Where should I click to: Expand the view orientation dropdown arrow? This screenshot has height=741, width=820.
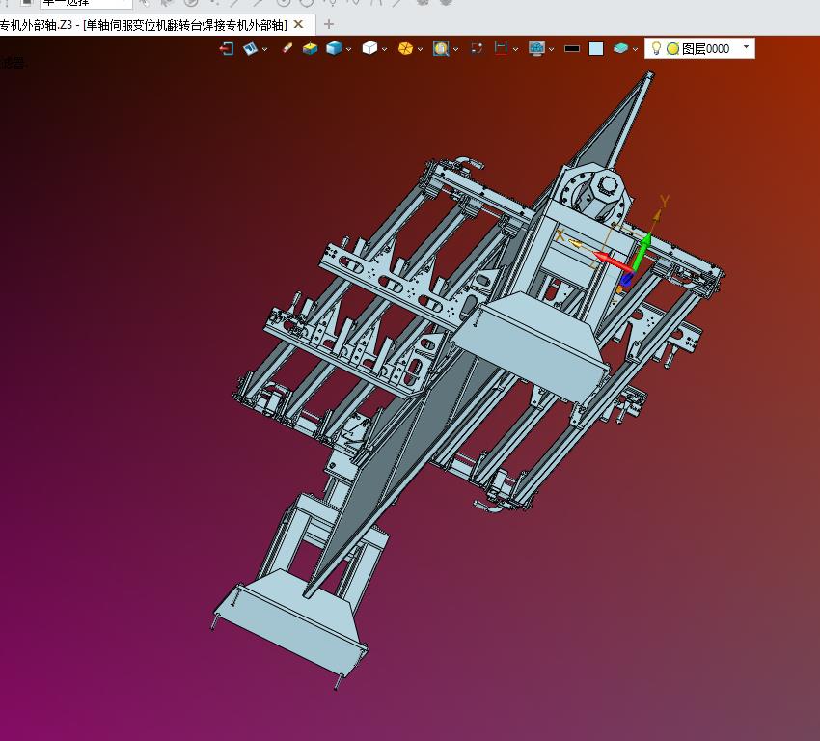click(x=264, y=49)
